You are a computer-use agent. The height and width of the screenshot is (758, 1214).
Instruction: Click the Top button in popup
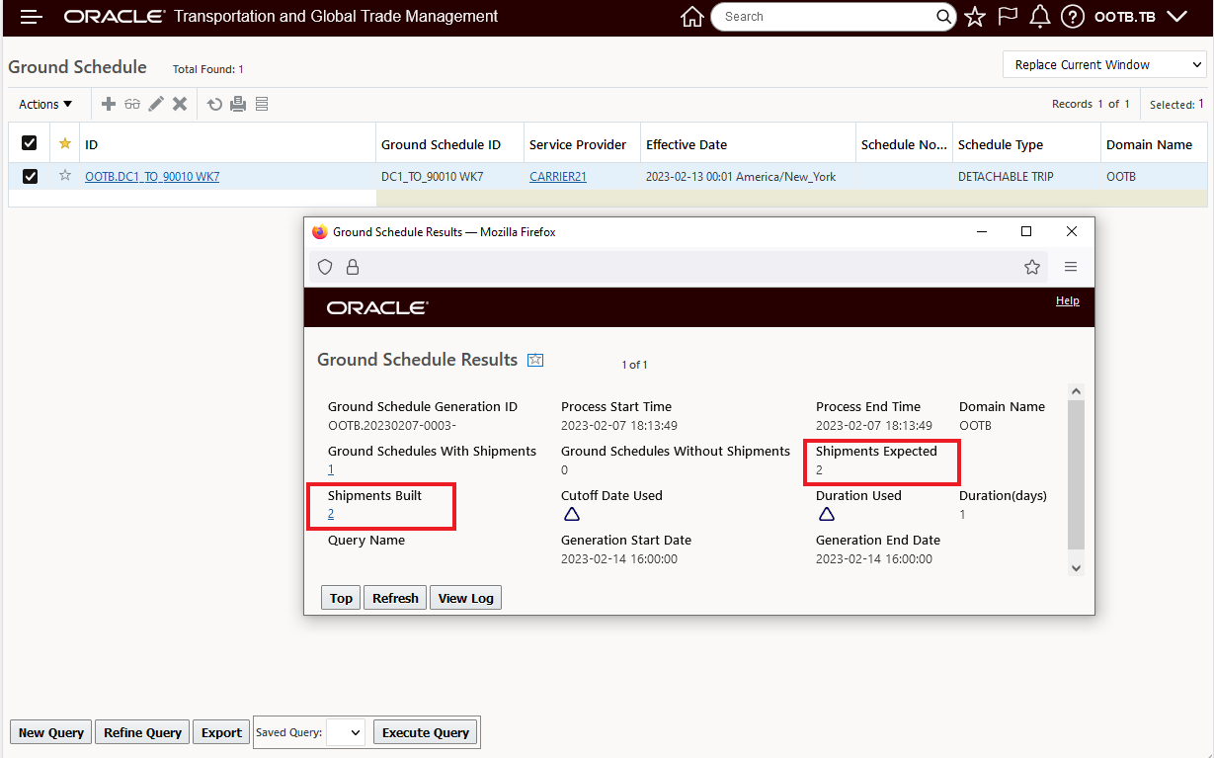point(341,598)
